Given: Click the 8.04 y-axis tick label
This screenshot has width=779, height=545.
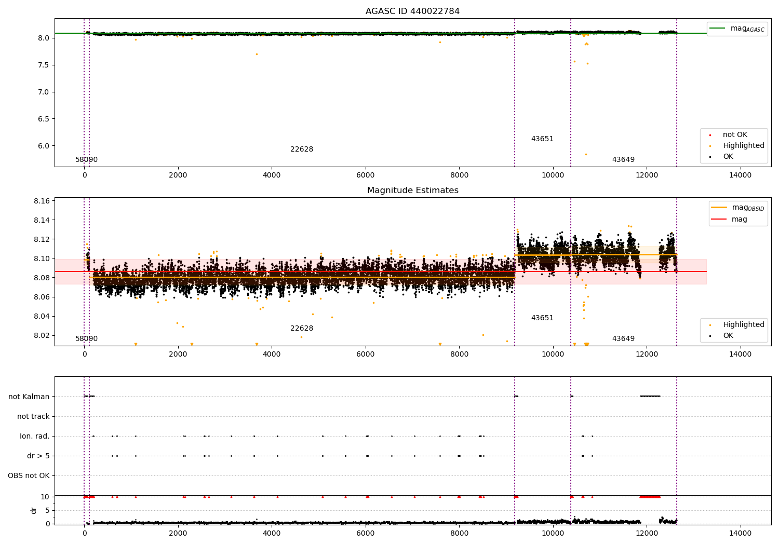Looking at the screenshot, I should (x=42, y=317).
